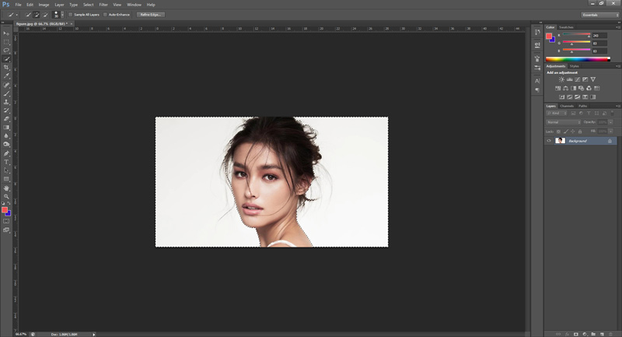Select the Blur tool

(x=6, y=135)
